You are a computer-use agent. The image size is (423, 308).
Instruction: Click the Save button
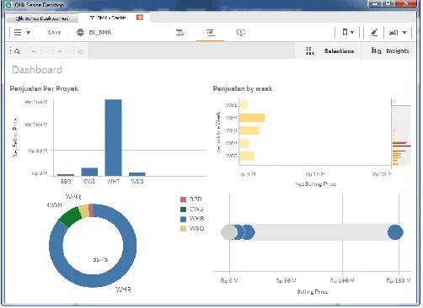coord(54,33)
